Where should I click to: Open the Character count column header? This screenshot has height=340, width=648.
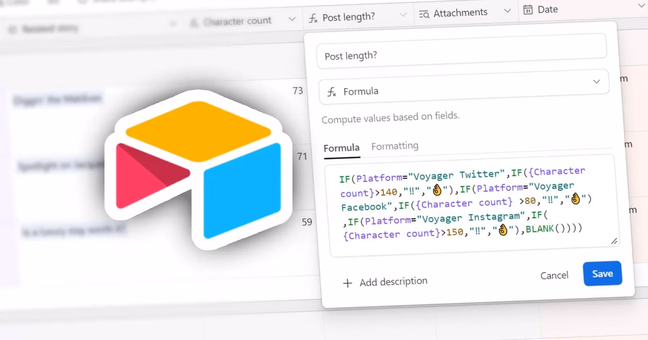(x=243, y=21)
